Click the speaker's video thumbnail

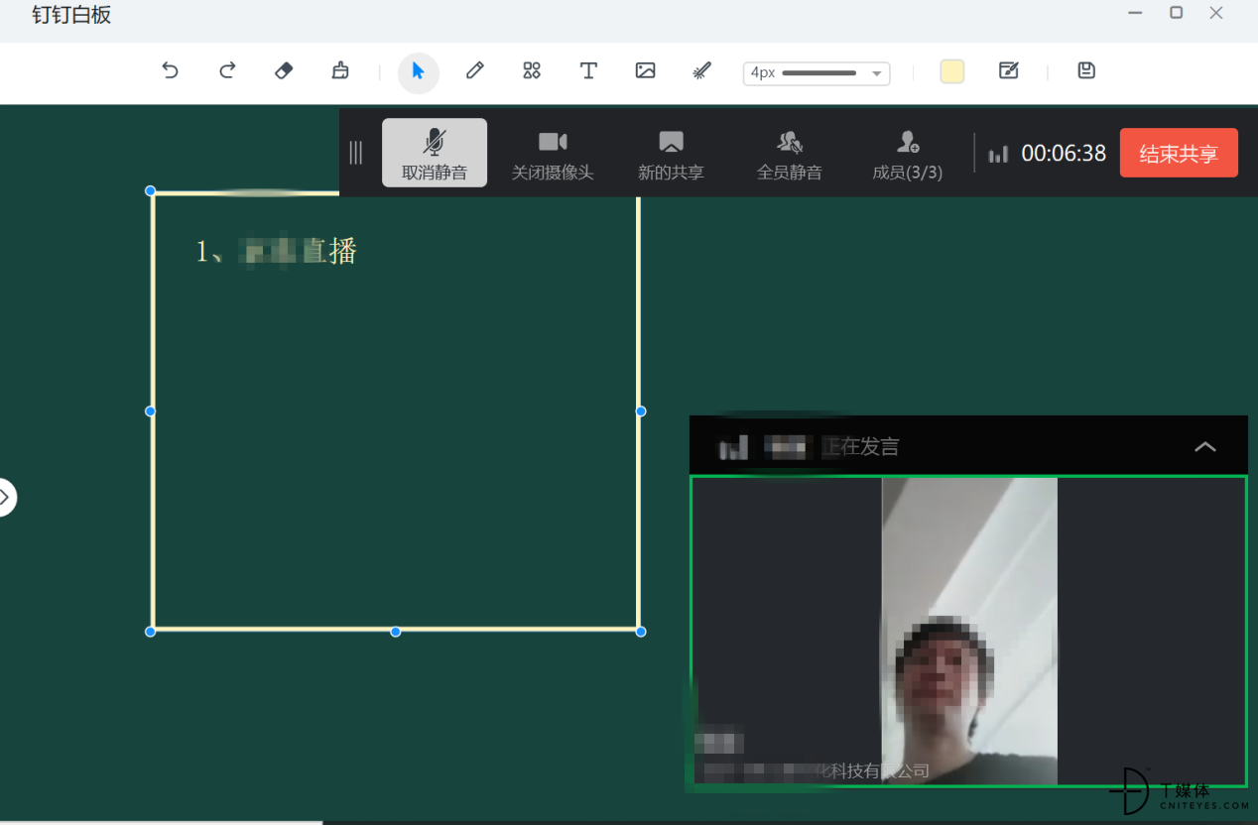click(968, 631)
